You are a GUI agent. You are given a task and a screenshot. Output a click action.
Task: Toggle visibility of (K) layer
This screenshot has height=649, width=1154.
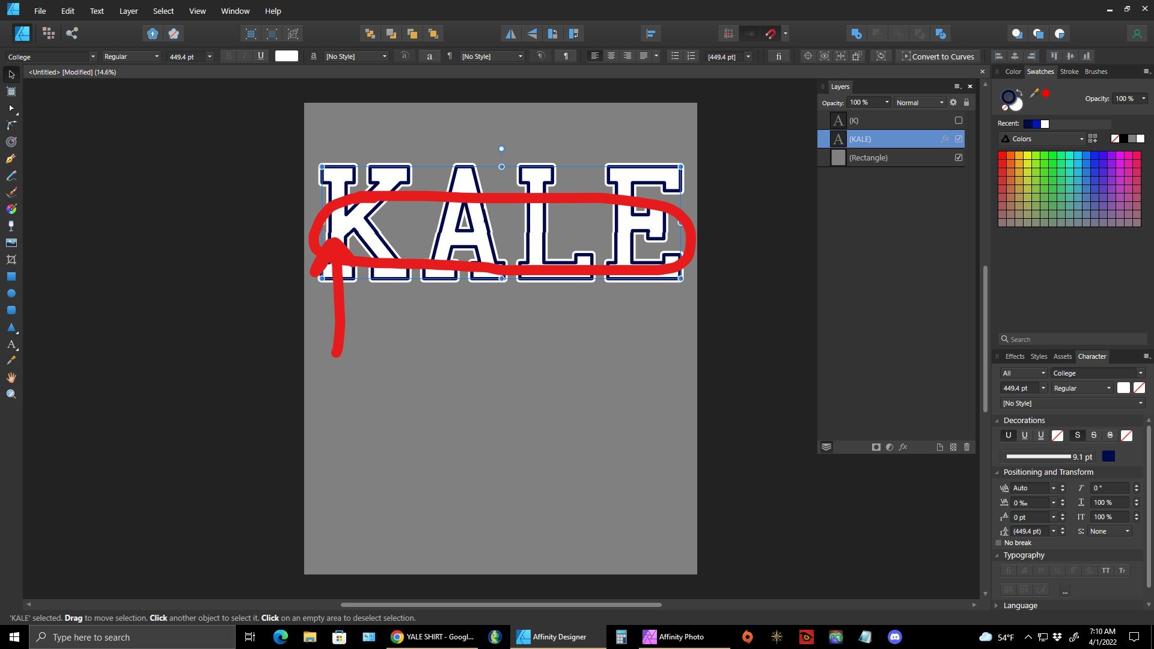click(959, 120)
